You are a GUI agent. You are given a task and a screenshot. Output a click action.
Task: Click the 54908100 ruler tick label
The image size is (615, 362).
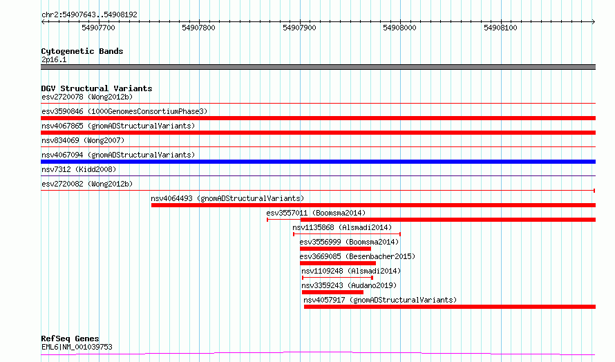500,28
